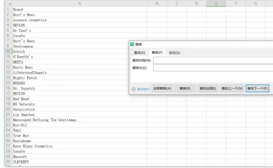Image resolution: width=273 pixels, height=168 pixels.
Task: Select column G header
Action: coord(255,4)
